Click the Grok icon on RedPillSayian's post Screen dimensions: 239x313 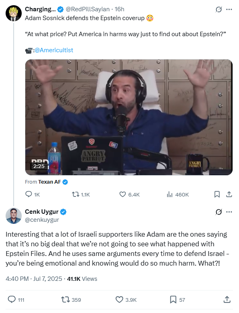tap(219, 9)
